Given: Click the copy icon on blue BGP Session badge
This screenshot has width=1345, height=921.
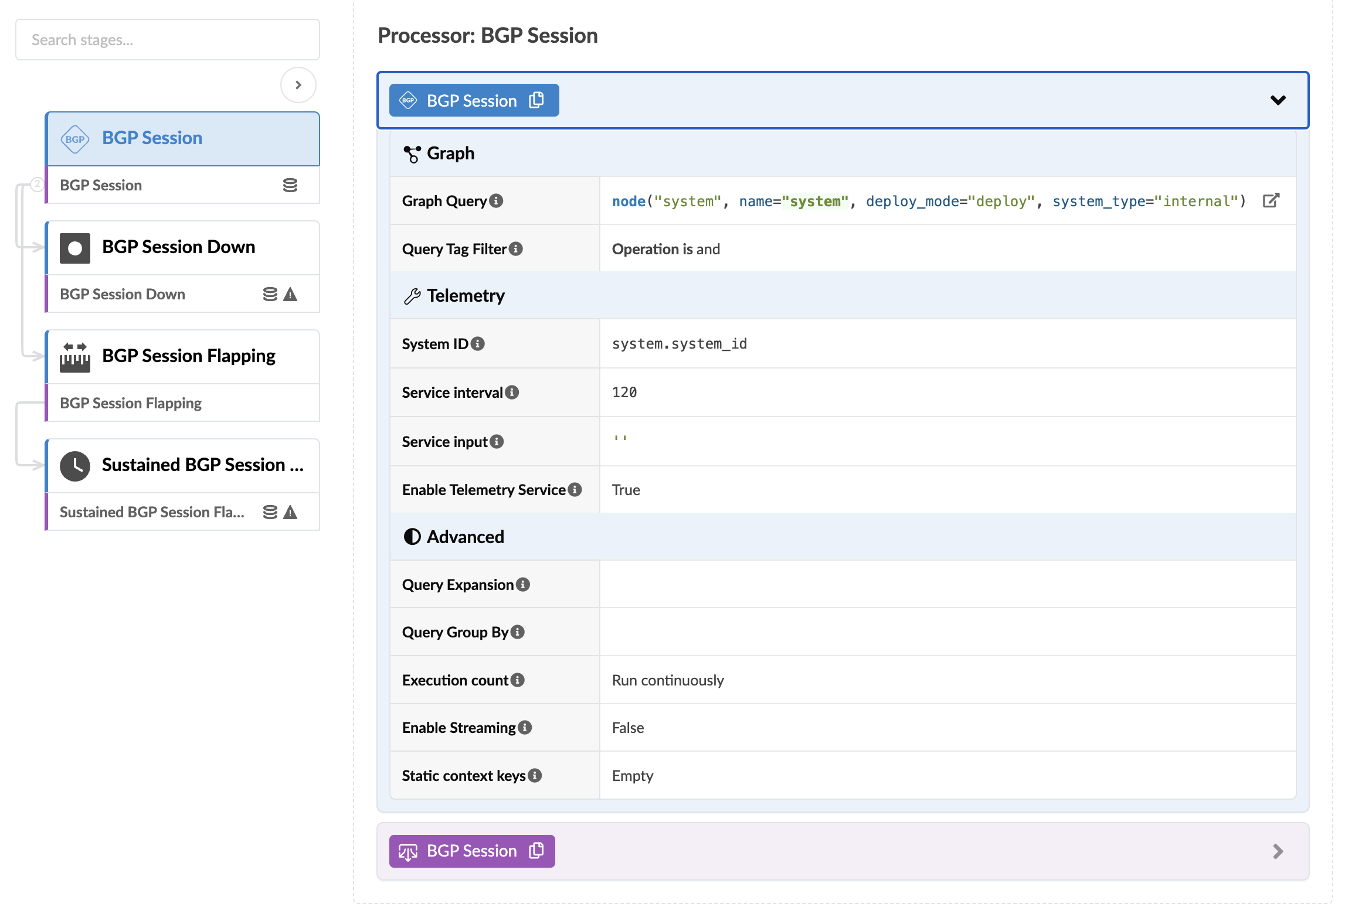Looking at the screenshot, I should [x=536, y=100].
